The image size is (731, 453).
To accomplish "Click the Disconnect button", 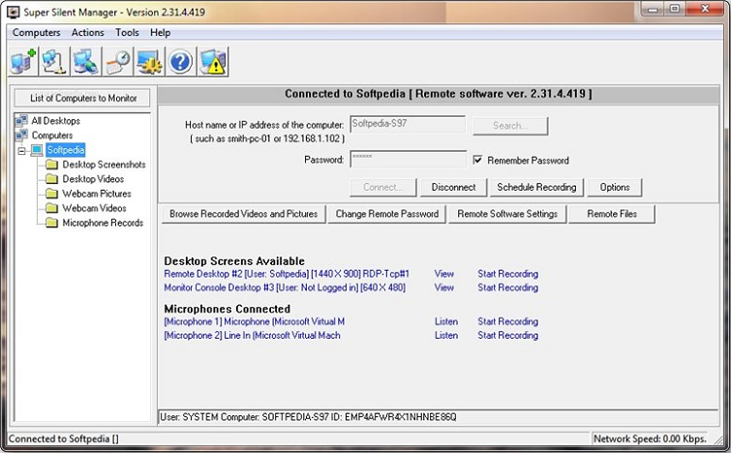I will 453,187.
